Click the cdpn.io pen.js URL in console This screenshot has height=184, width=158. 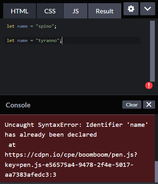71,165
